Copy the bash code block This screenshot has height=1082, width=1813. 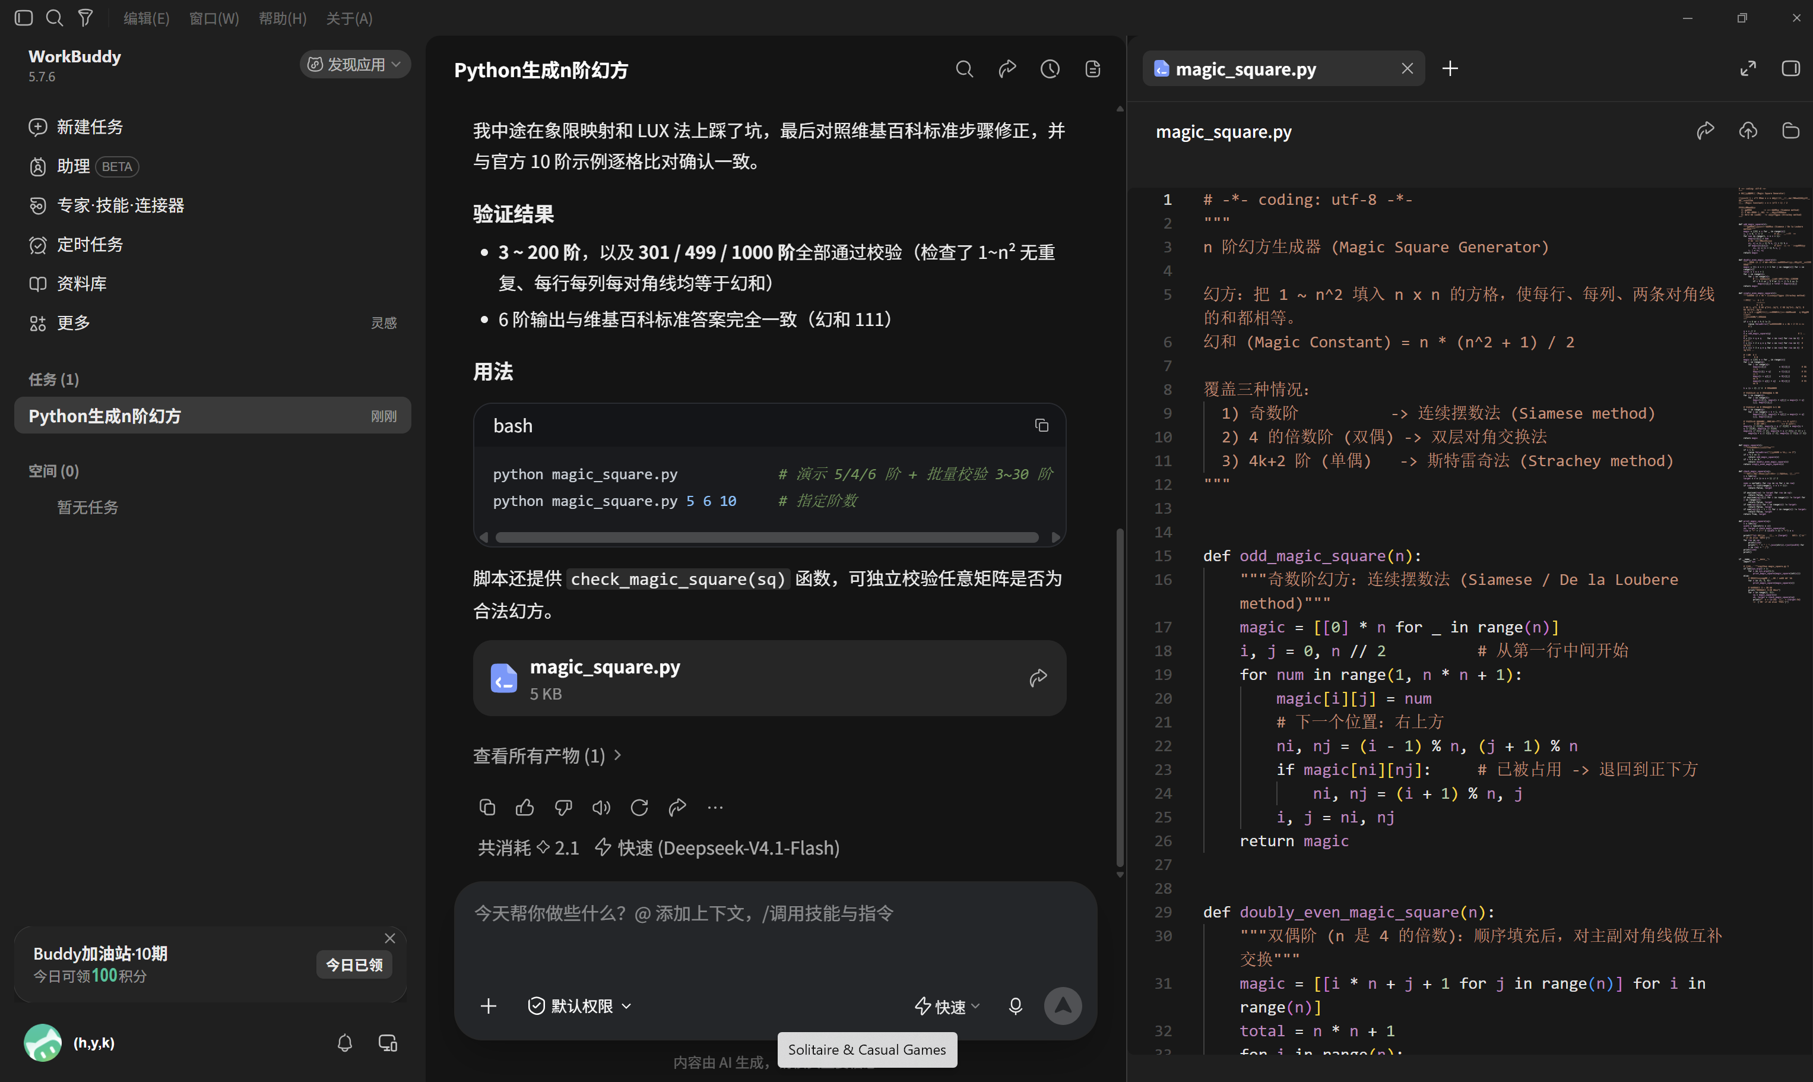click(x=1041, y=425)
